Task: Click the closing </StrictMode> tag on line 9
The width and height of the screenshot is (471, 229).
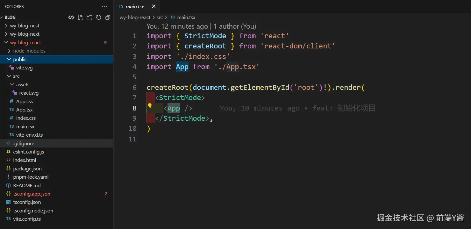Action: coord(182,118)
